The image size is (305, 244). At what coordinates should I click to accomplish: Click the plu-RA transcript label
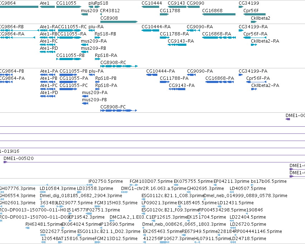[96, 26]
